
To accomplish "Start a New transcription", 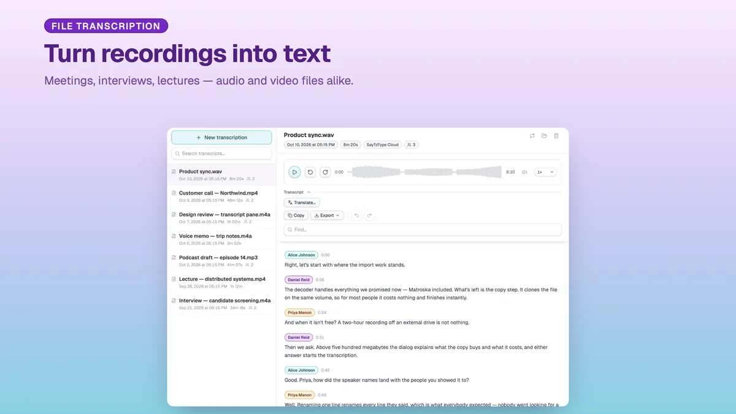I will pos(221,137).
